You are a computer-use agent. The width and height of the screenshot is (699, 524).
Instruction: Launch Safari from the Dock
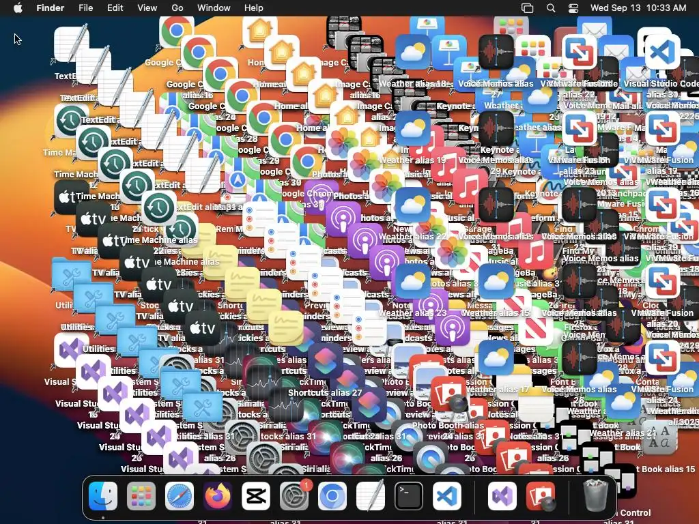tap(180, 496)
